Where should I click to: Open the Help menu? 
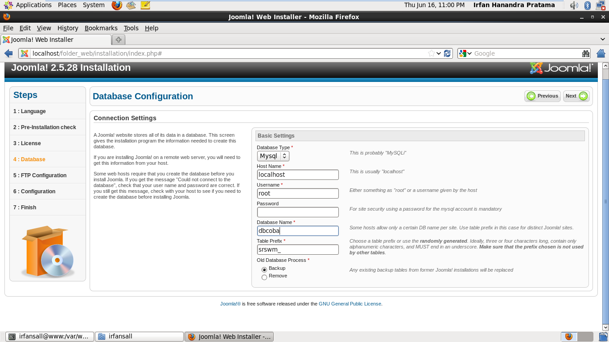point(152,28)
